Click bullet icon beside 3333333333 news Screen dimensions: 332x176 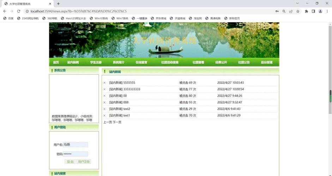click(x=104, y=89)
